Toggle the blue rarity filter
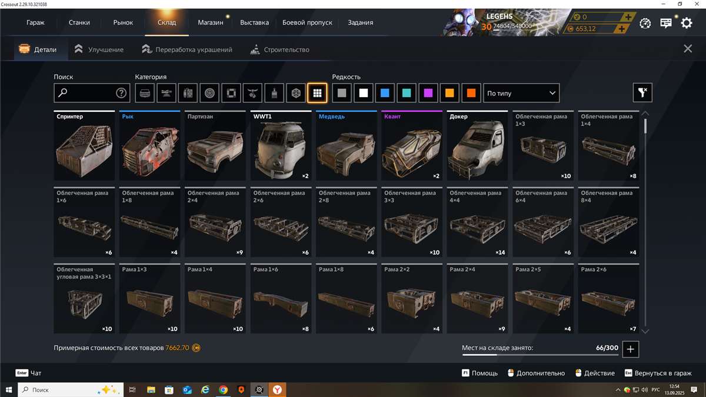This screenshot has height=397, width=706. tap(385, 92)
